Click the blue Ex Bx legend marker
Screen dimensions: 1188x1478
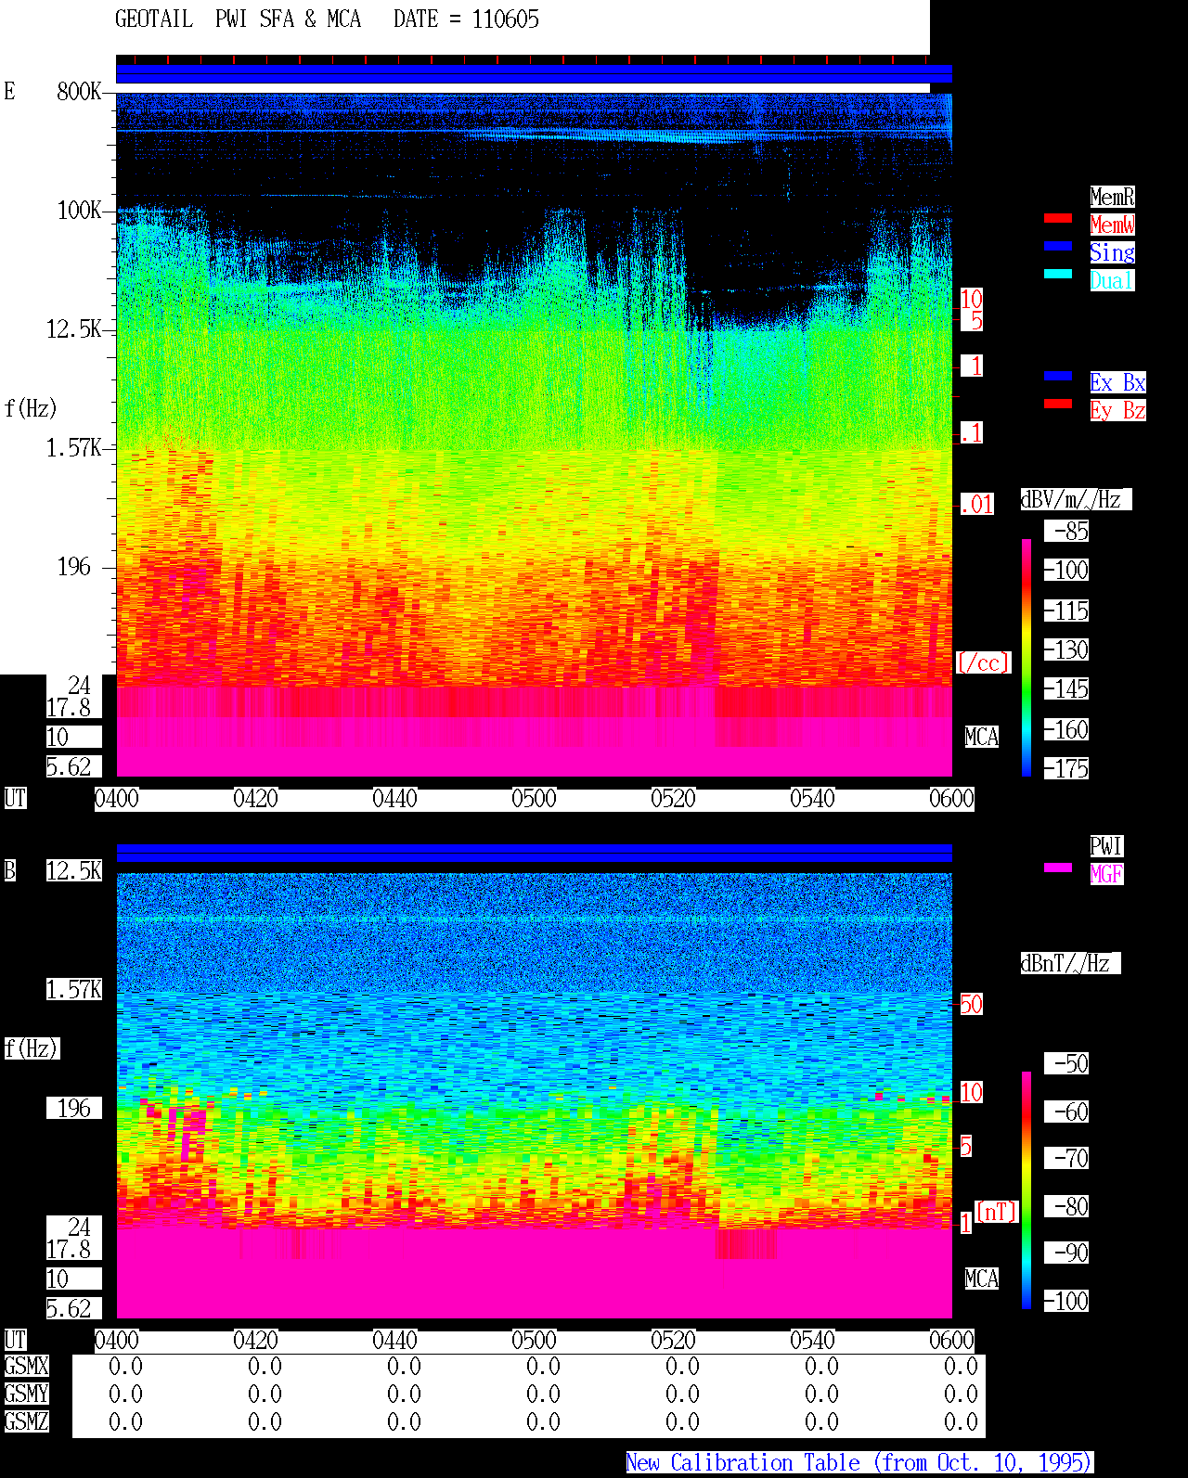pos(1058,376)
